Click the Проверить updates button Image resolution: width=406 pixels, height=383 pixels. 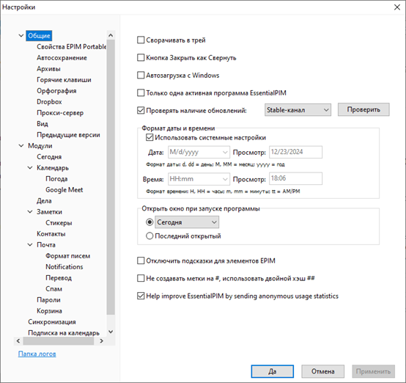pos(363,109)
